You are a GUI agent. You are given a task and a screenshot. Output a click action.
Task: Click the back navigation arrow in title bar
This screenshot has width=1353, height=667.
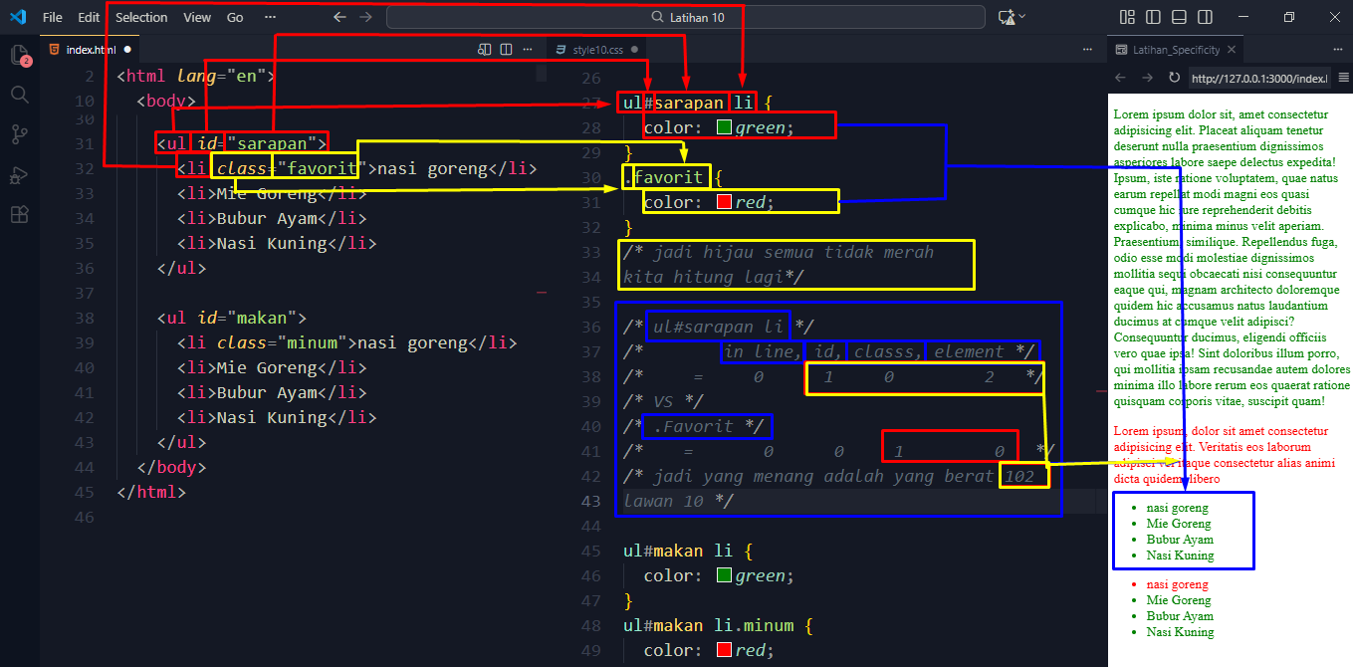point(339,17)
